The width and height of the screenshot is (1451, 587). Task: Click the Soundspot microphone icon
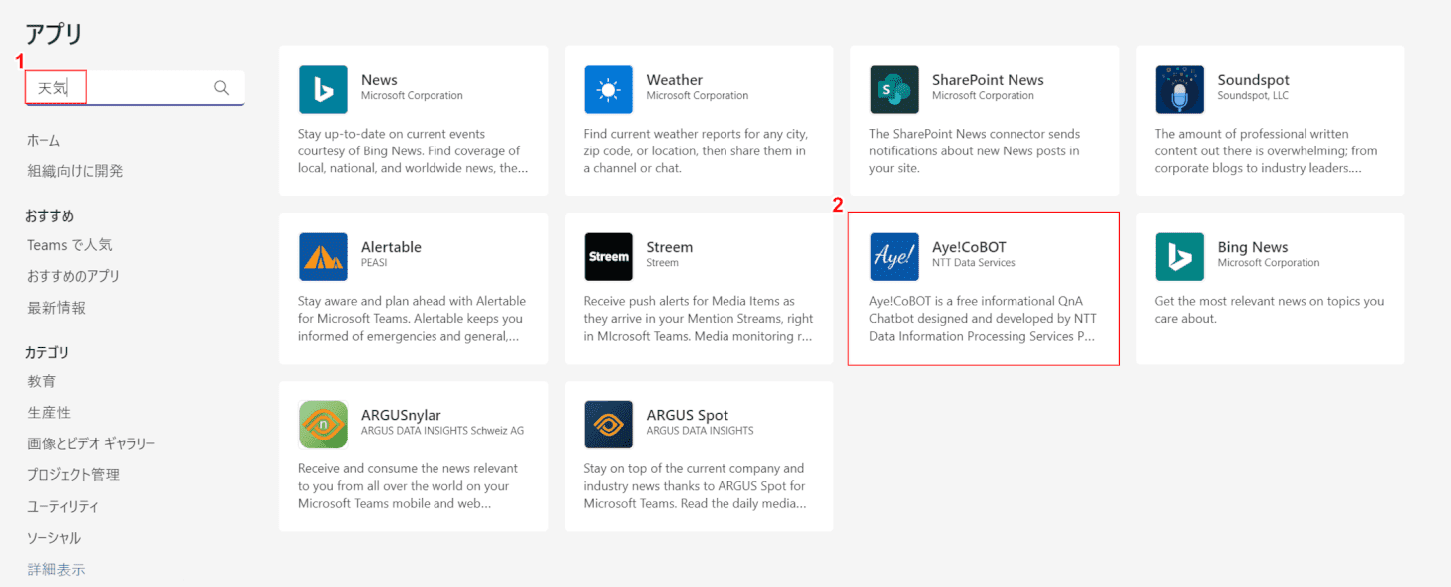pyautogui.click(x=1180, y=90)
